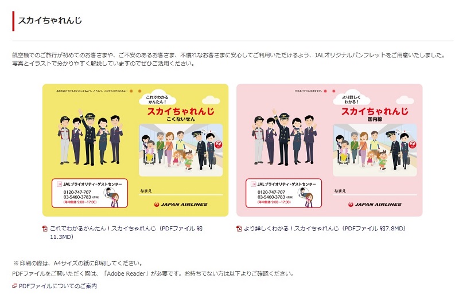Viewport: 459px width, 302px height.
Task: Click JALプライオリティ・ゲストセンター box on yellow cover
Action: (x=90, y=193)
